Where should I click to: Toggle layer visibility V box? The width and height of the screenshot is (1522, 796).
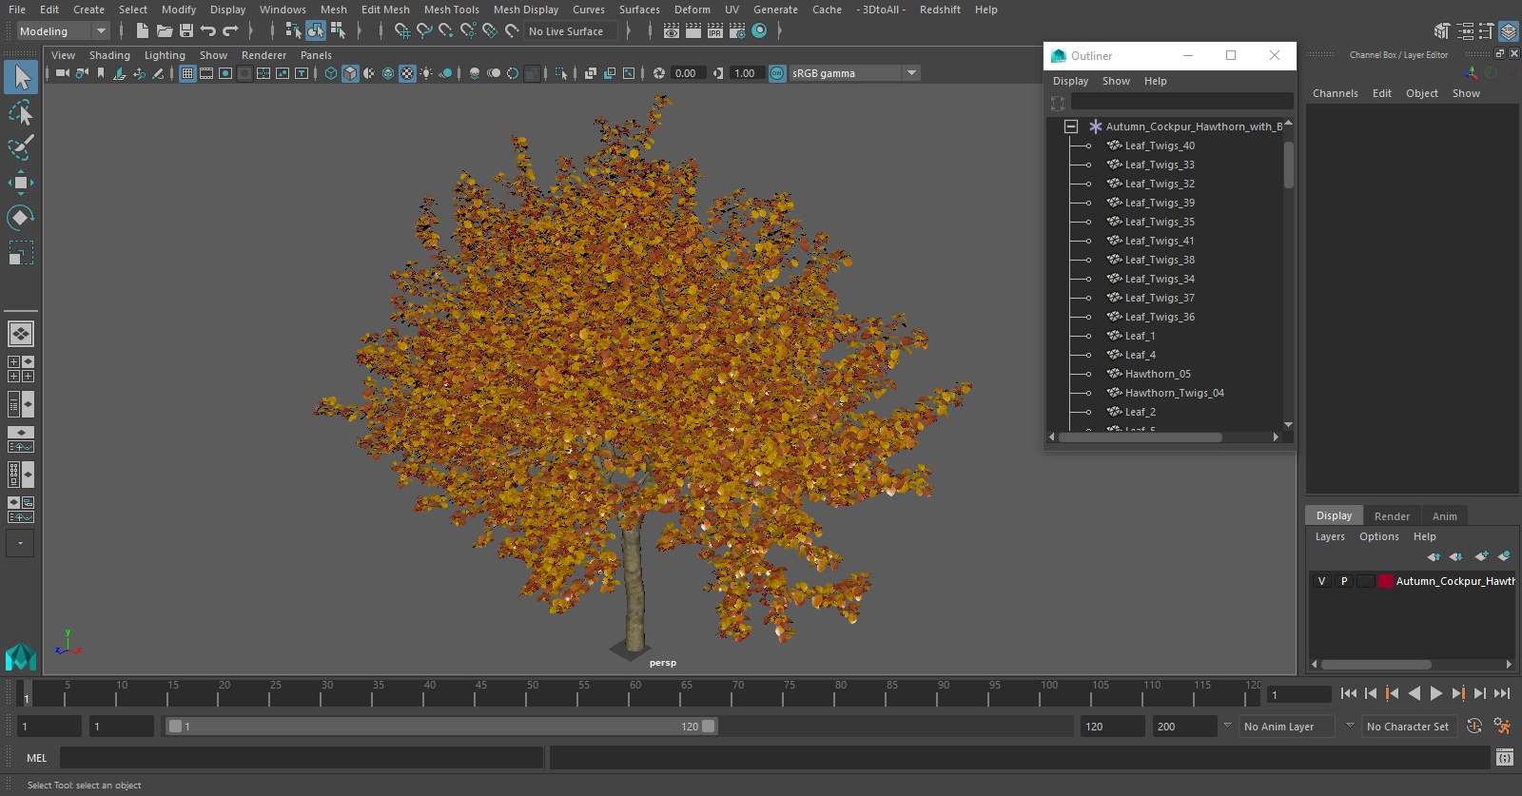click(x=1321, y=581)
